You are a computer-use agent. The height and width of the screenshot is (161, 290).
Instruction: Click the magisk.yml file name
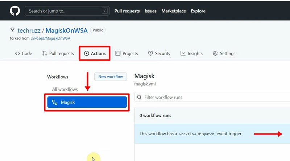click(x=145, y=84)
